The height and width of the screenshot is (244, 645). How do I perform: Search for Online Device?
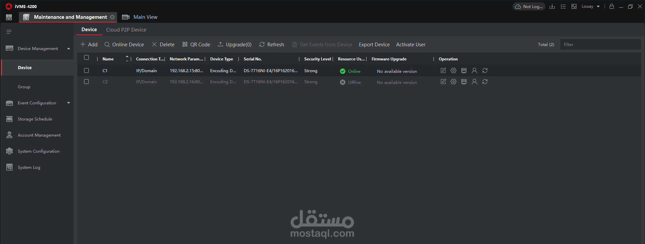point(124,44)
